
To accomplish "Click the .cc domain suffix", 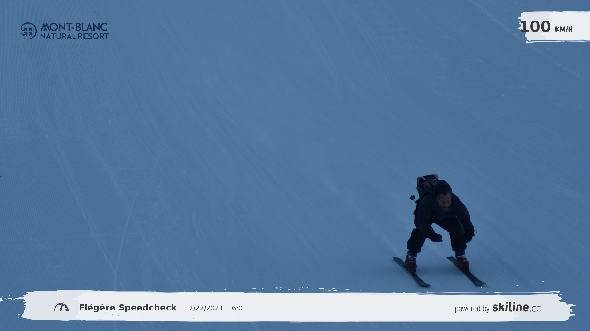I will coord(535,309).
